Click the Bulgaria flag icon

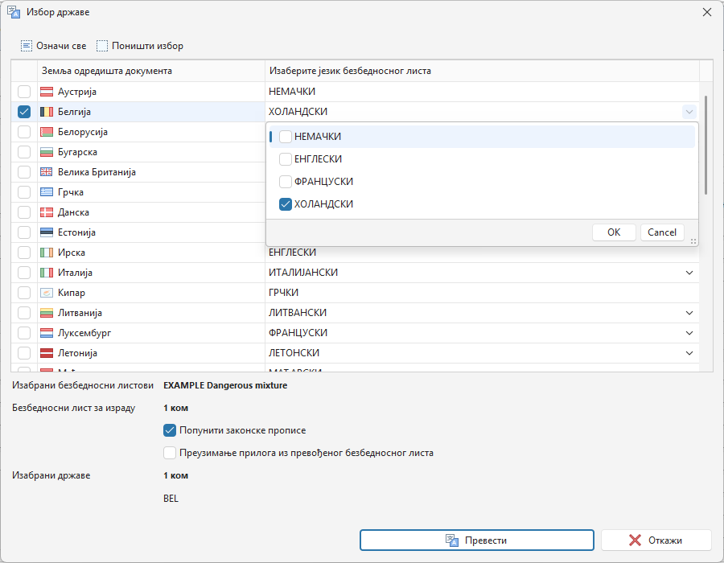pos(47,152)
